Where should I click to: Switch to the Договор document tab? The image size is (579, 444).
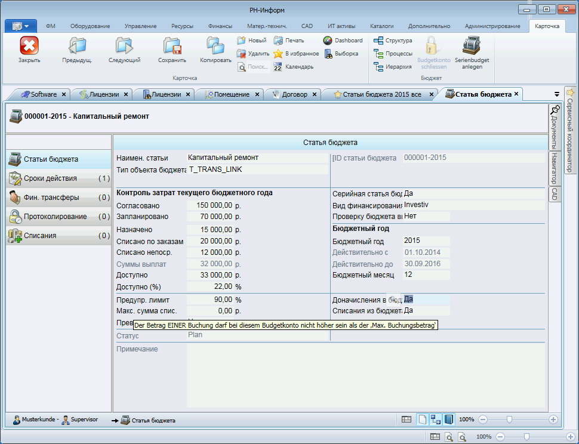(294, 94)
